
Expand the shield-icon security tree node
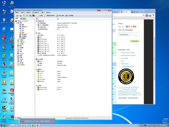[x=16, y=59]
